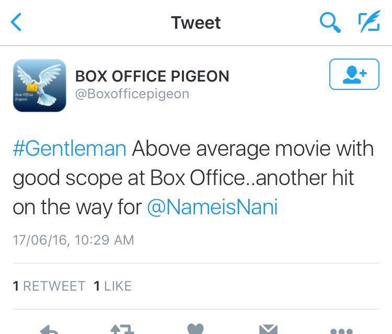This screenshot has width=392, height=334.
Task: Reply to the tweet with arrow icon
Action: click(x=50, y=329)
